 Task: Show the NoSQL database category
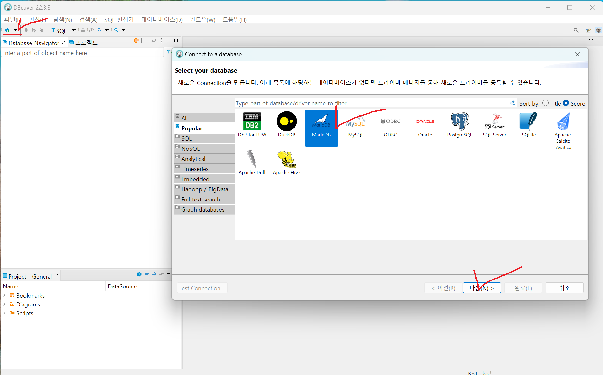point(204,148)
